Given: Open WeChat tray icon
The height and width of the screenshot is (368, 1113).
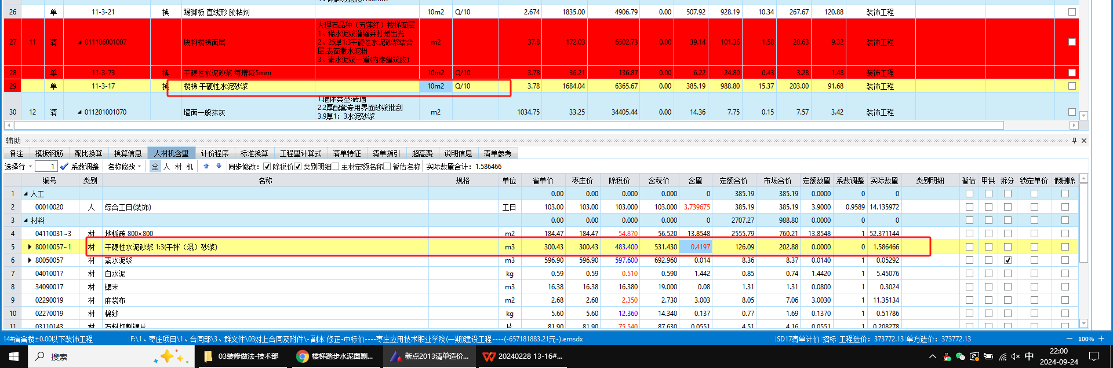Looking at the screenshot, I should pyautogui.click(x=961, y=356).
